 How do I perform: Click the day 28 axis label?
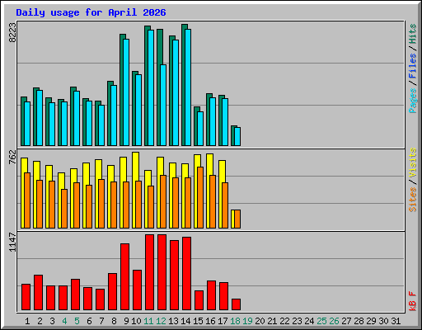[x=359, y=321]
